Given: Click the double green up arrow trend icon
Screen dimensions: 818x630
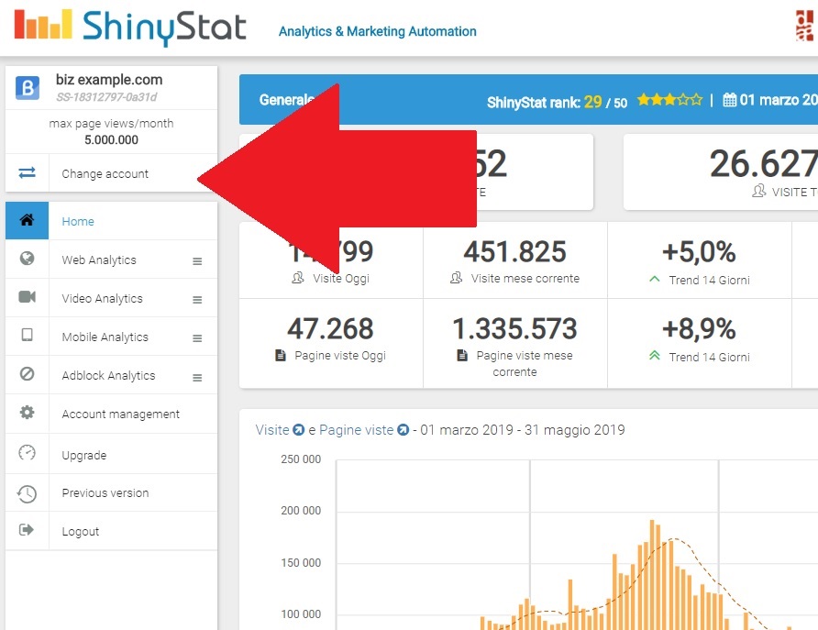Looking at the screenshot, I should pos(655,356).
